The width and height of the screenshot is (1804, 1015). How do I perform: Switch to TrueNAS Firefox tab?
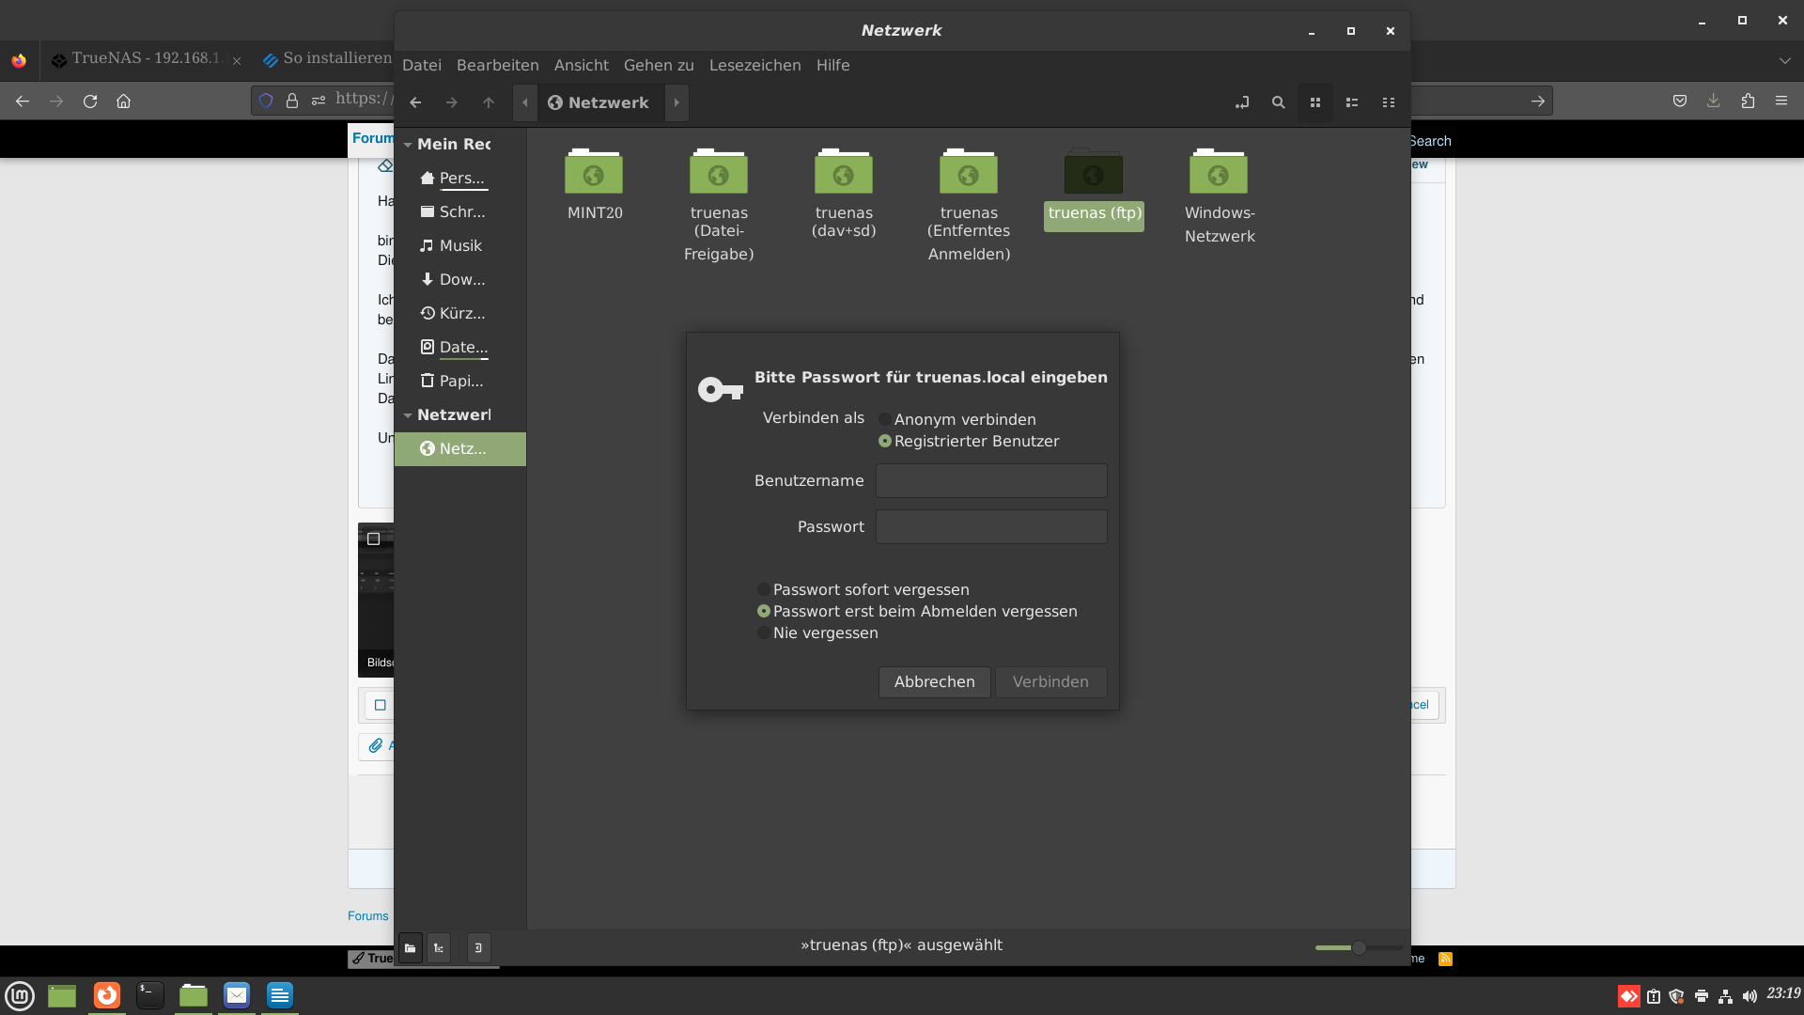[146, 59]
